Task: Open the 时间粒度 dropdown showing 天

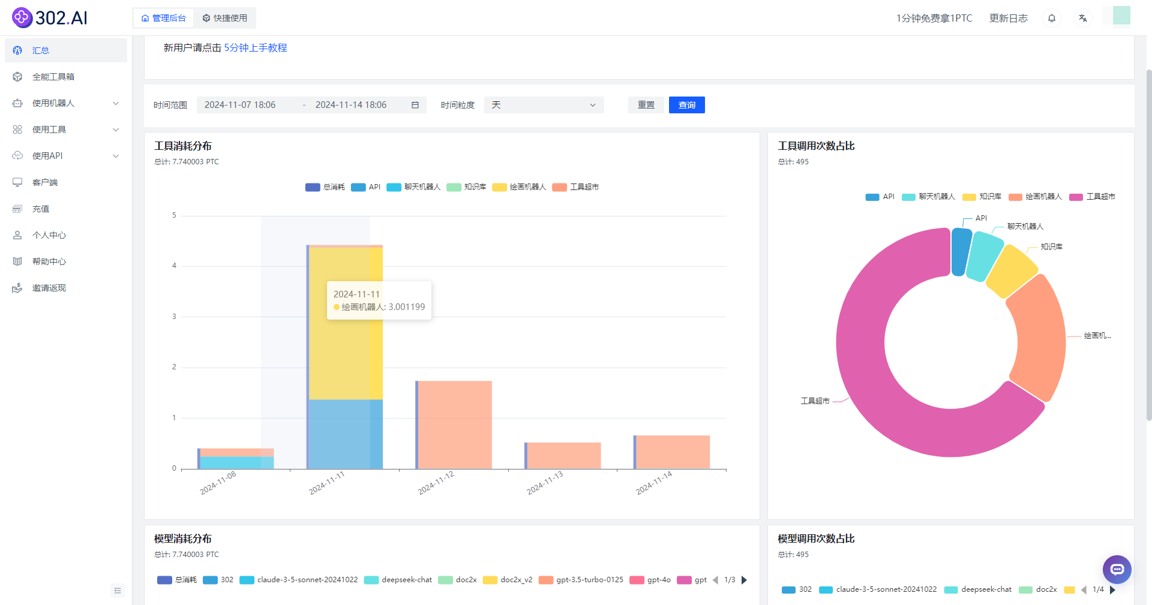Action: click(544, 105)
